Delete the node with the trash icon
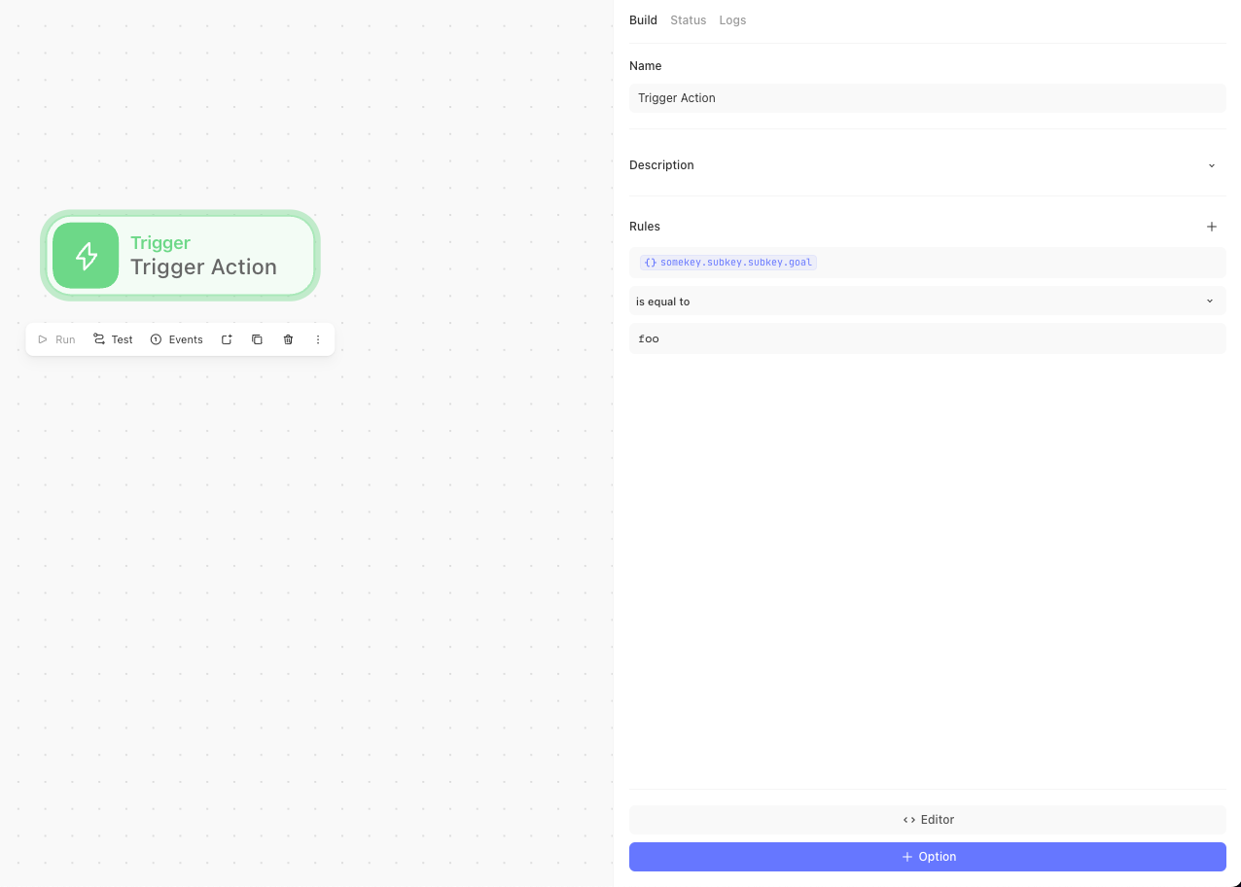This screenshot has height=887, width=1241. coord(288,339)
